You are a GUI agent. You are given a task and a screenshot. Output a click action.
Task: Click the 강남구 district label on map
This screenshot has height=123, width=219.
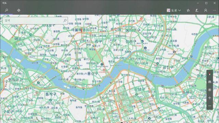(140, 89)
